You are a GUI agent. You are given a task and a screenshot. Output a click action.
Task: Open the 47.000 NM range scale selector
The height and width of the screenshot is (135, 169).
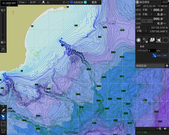[x=9, y=3]
